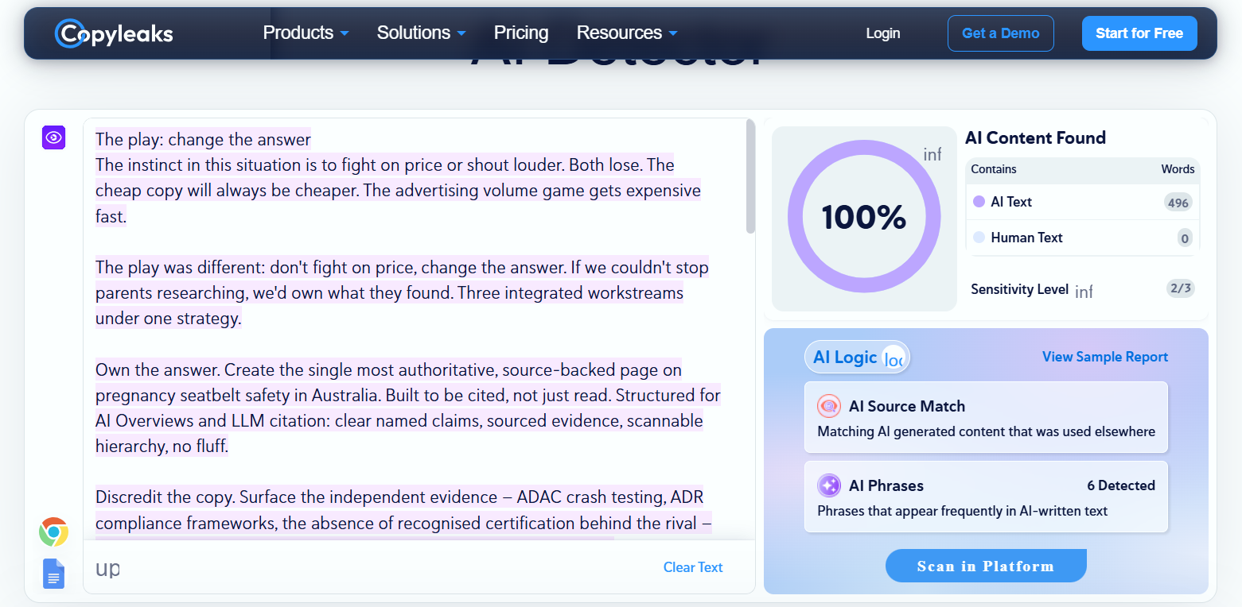Open the Pricing page
The image size is (1242, 607).
pyautogui.click(x=521, y=33)
